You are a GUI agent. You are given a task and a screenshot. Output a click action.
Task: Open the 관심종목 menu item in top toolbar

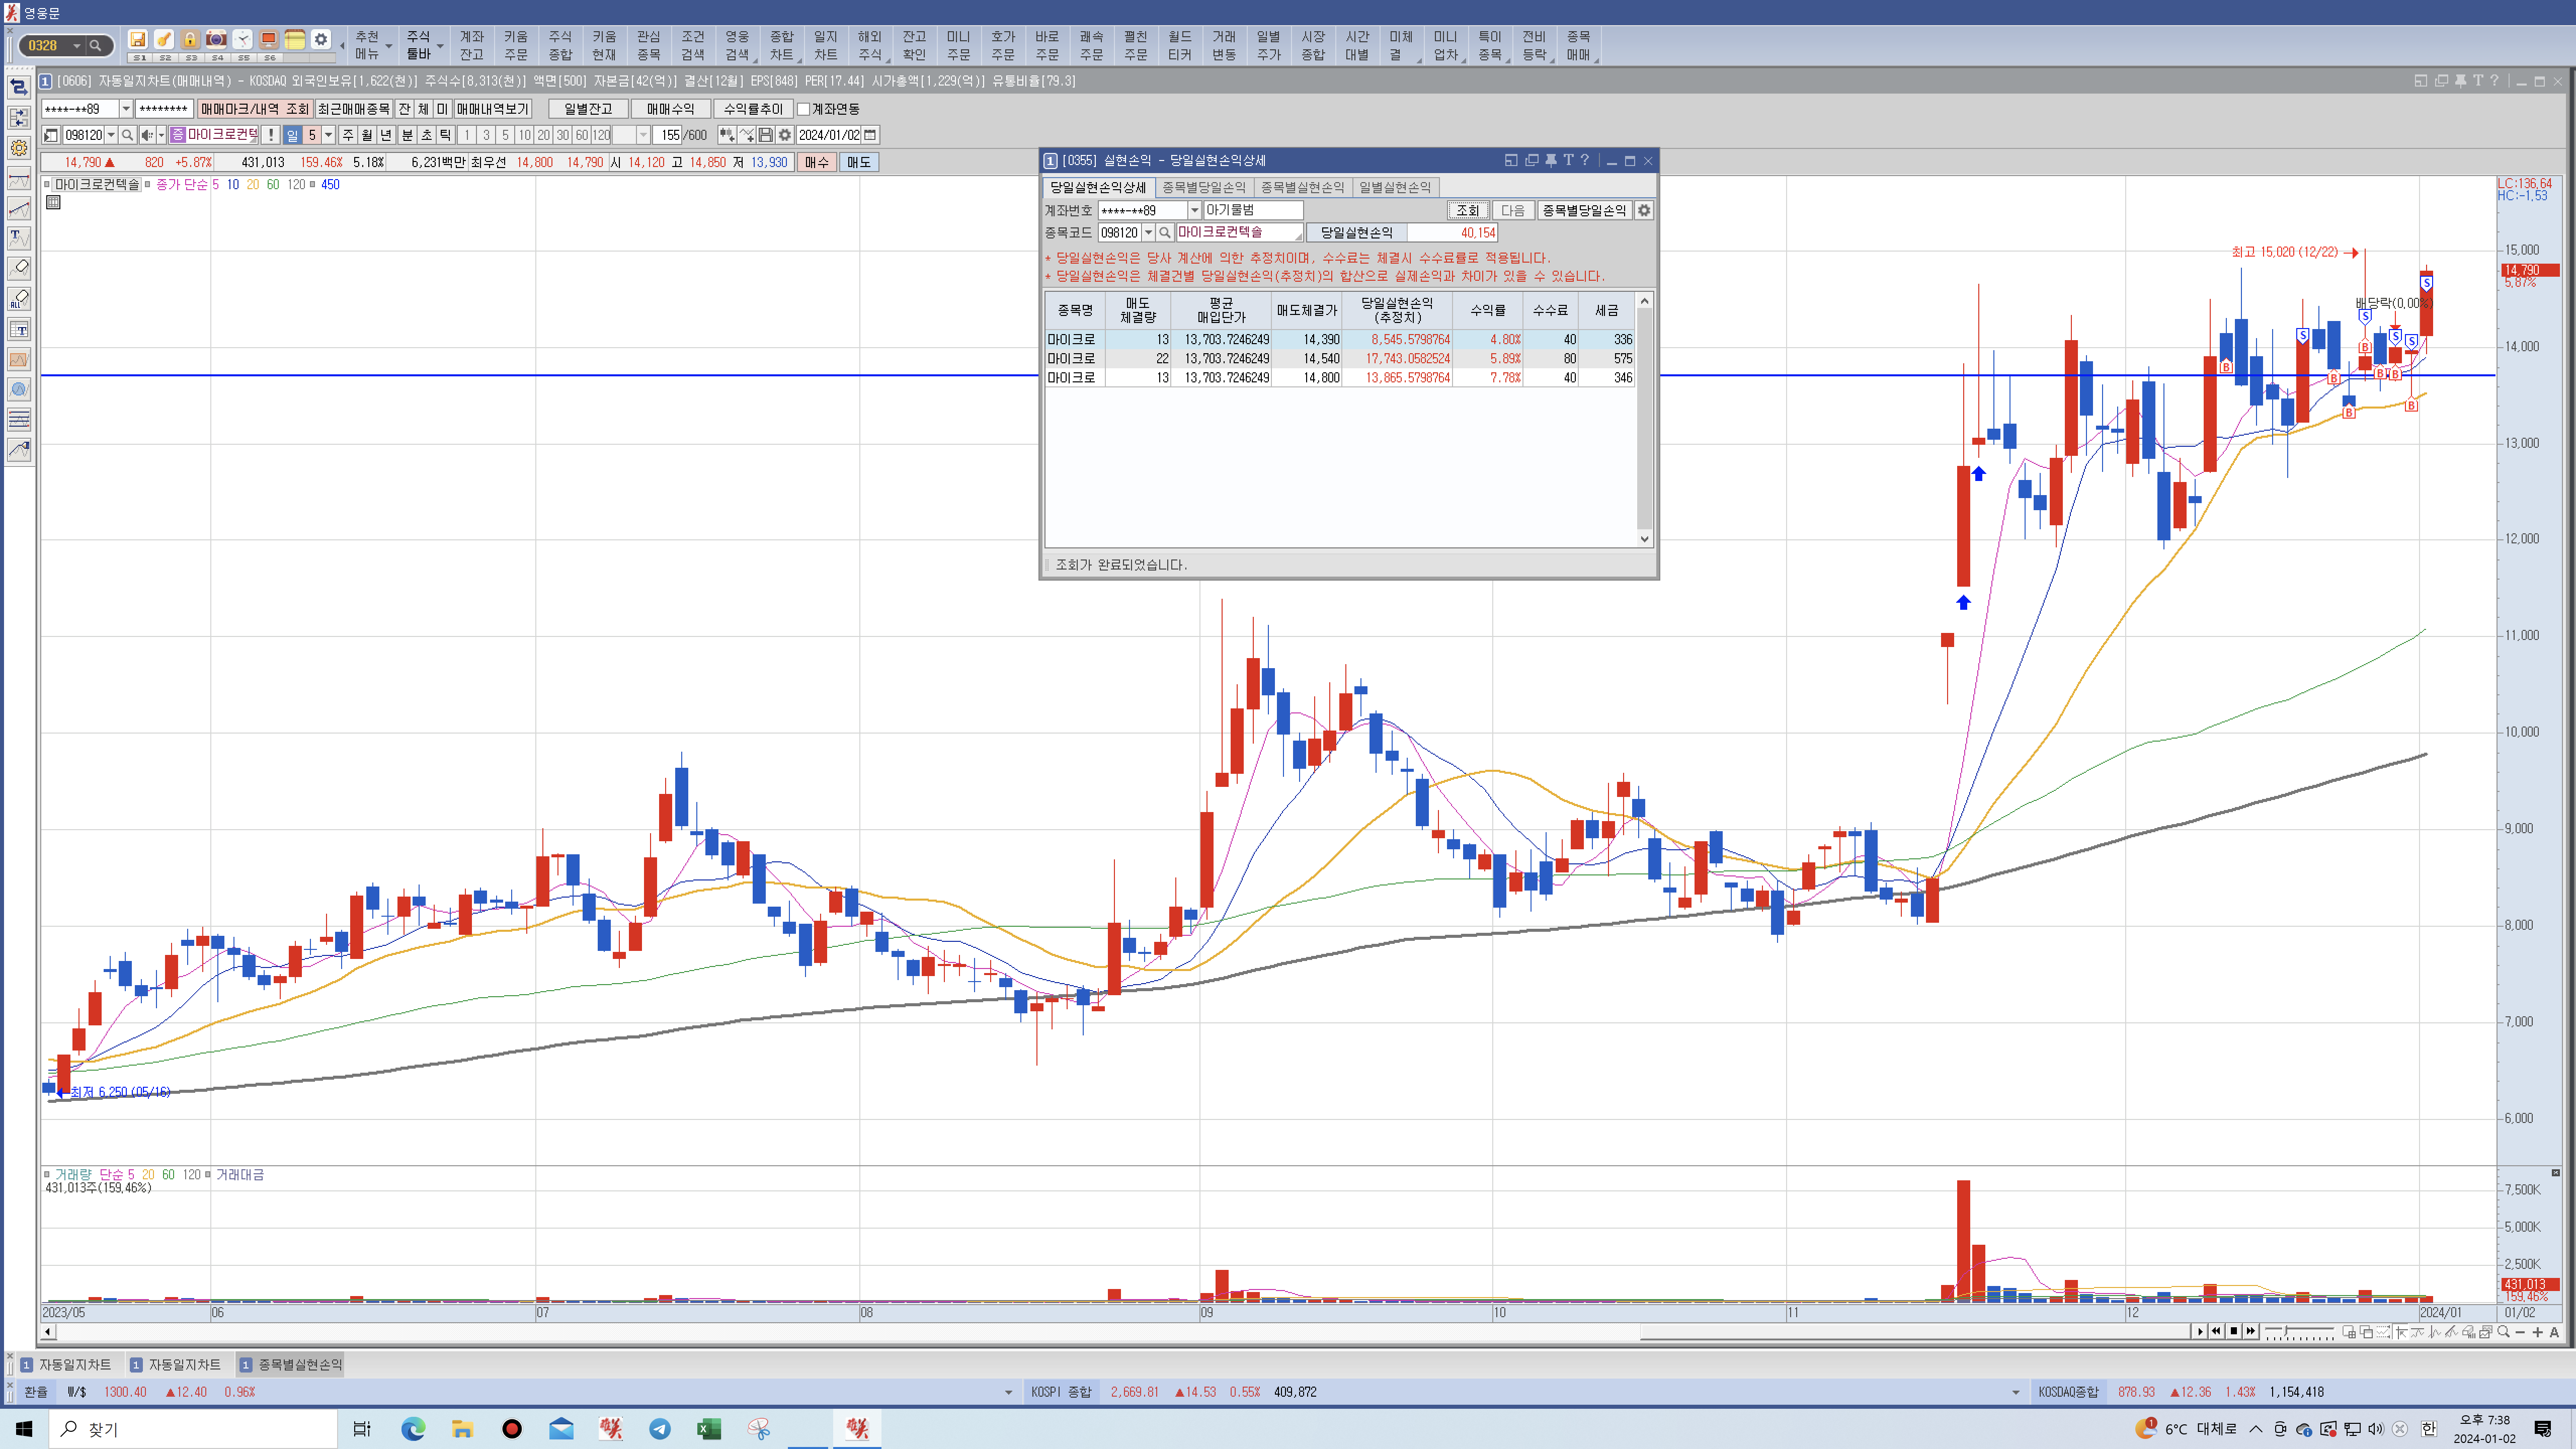click(649, 46)
